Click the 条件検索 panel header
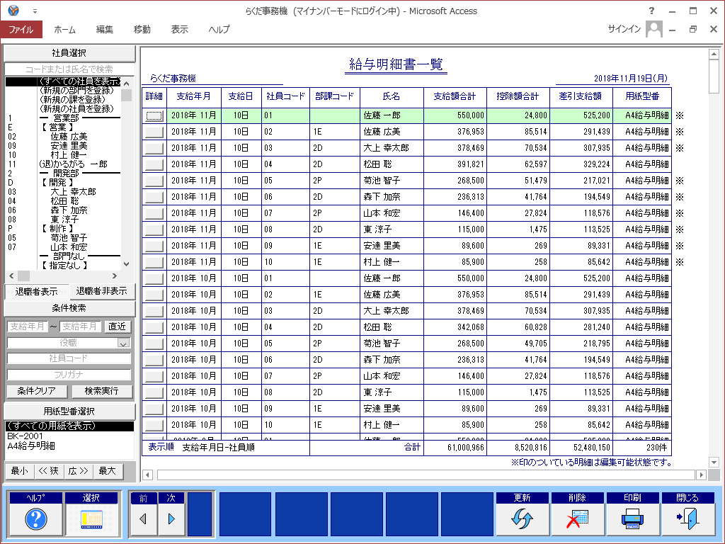This screenshot has height=544, width=725. 69,308
